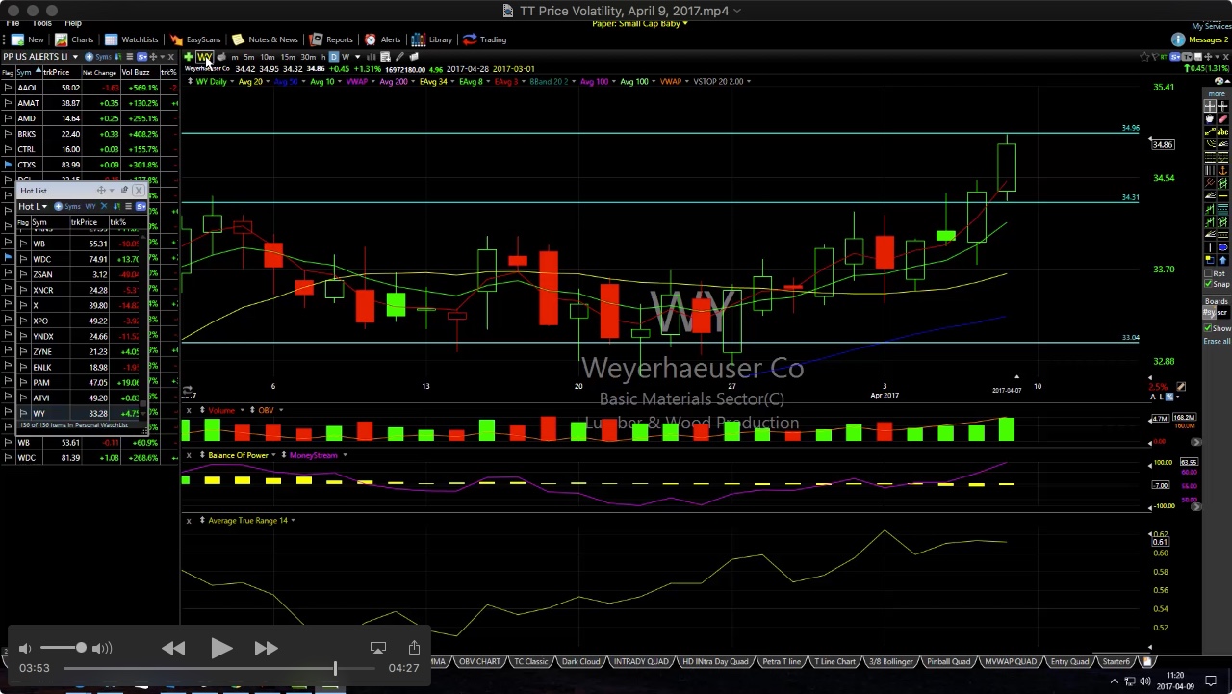Play the video
The image size is (1232, 694).
pos(220,649)
